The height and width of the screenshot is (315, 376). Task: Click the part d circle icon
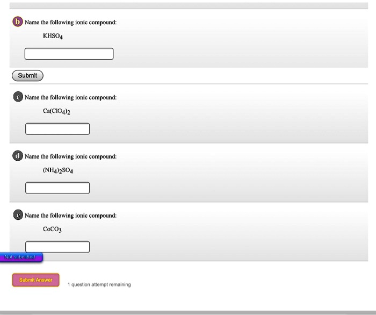coord(18,156)
